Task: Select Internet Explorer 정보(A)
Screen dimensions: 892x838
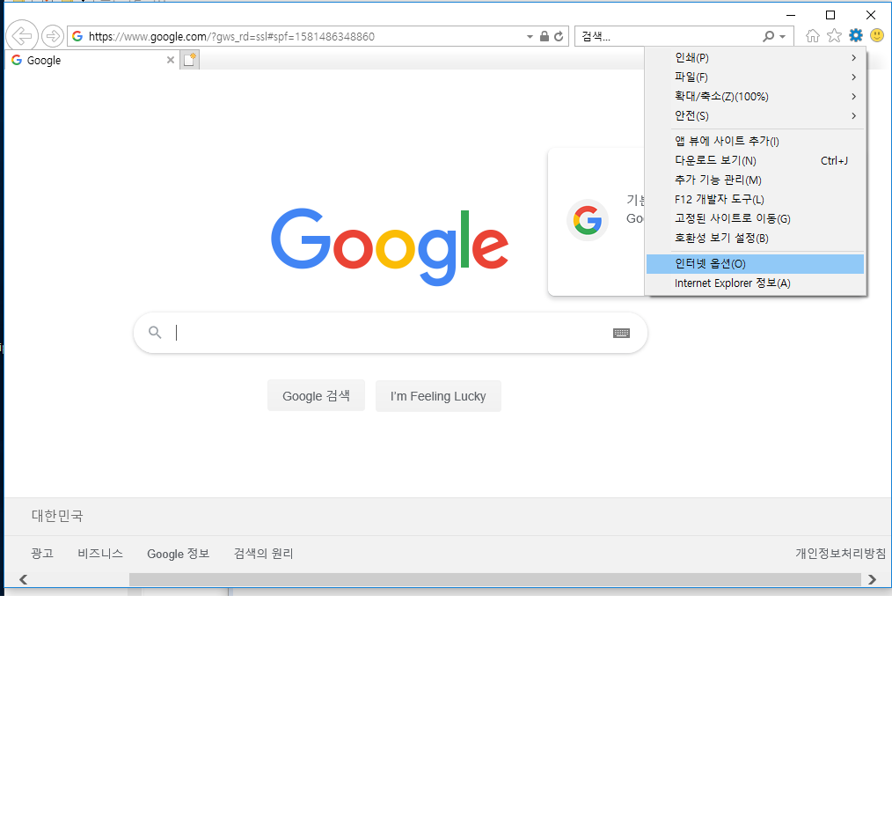Action: [x=755, y=283]
